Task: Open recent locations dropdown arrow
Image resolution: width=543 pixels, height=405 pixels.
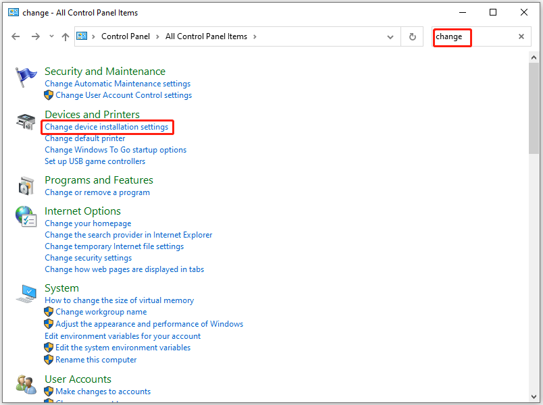Action: tap(51, 36)
